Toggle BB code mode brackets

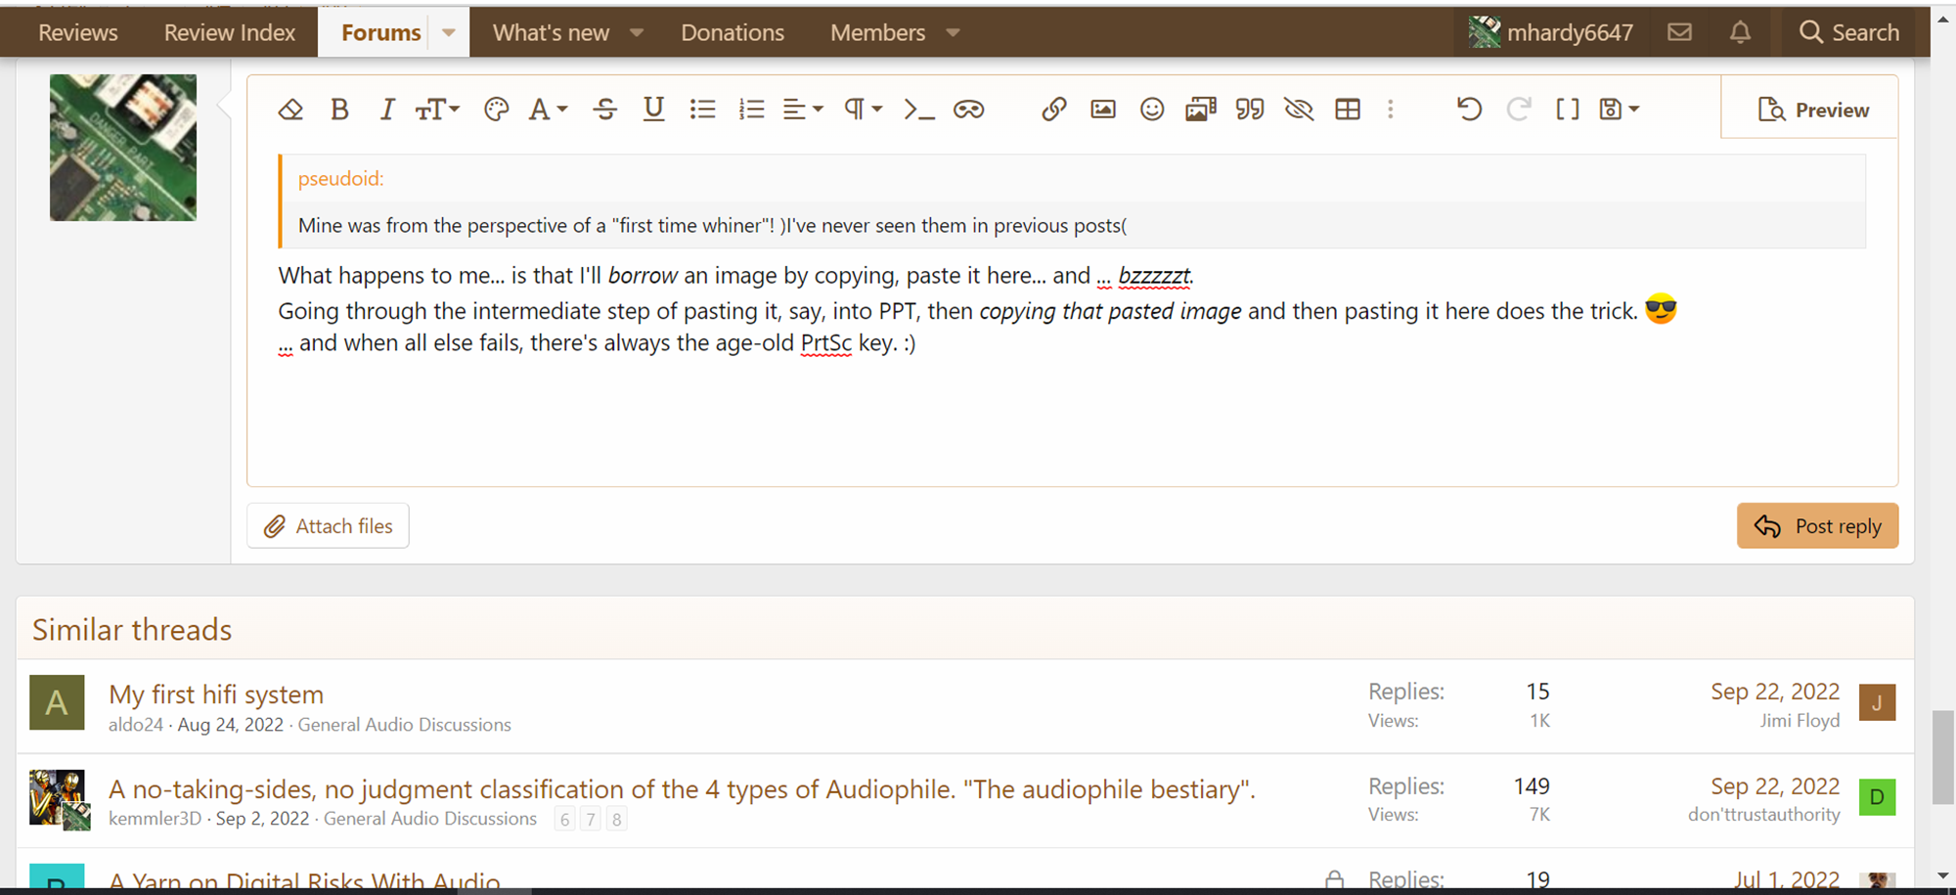[1568, 110]
